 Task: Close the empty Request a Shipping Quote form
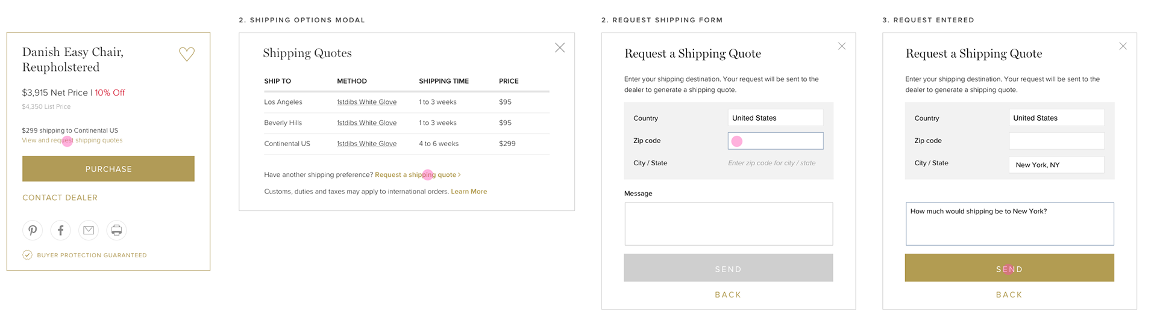pos(842,46)
